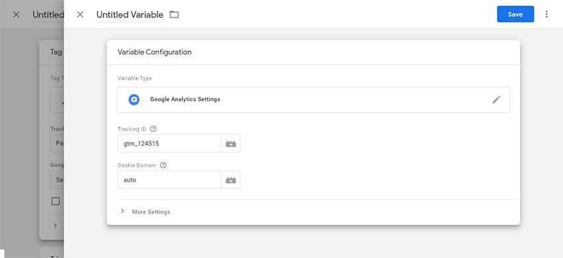Image resolution: width=563 pixels, height=258 pixels.
Task: Click the Google Analytics Settings gear icon
Action: 134,99
